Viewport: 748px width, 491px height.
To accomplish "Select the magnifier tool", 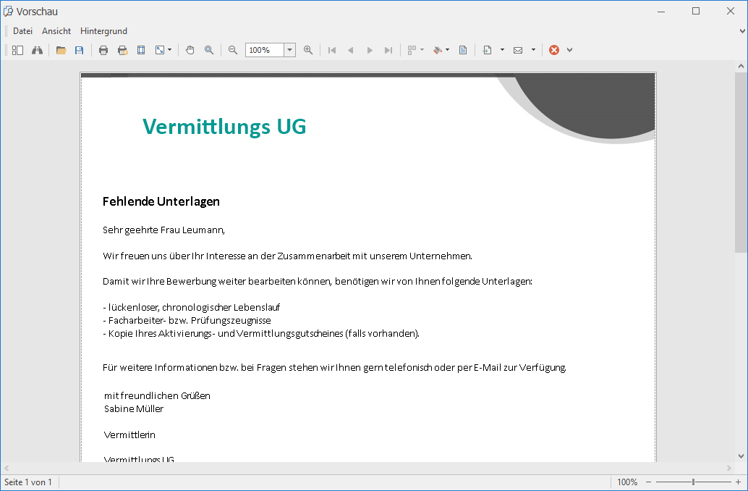I will click(x=209, y=50).
